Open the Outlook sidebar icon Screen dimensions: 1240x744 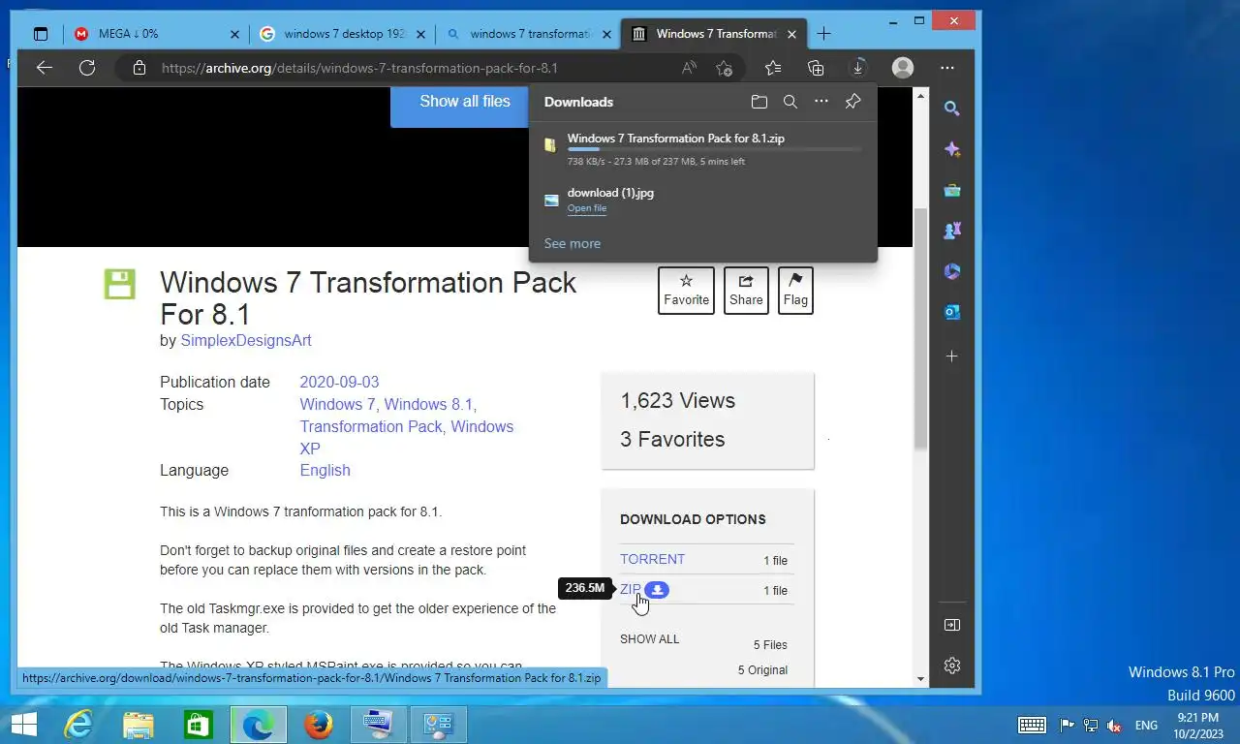pyautogui.click(x=952, y=312)
